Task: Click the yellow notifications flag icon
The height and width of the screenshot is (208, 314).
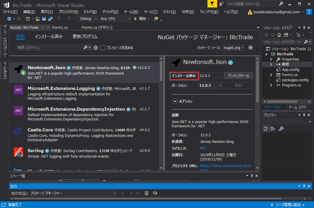Action: tap(212, 4)
